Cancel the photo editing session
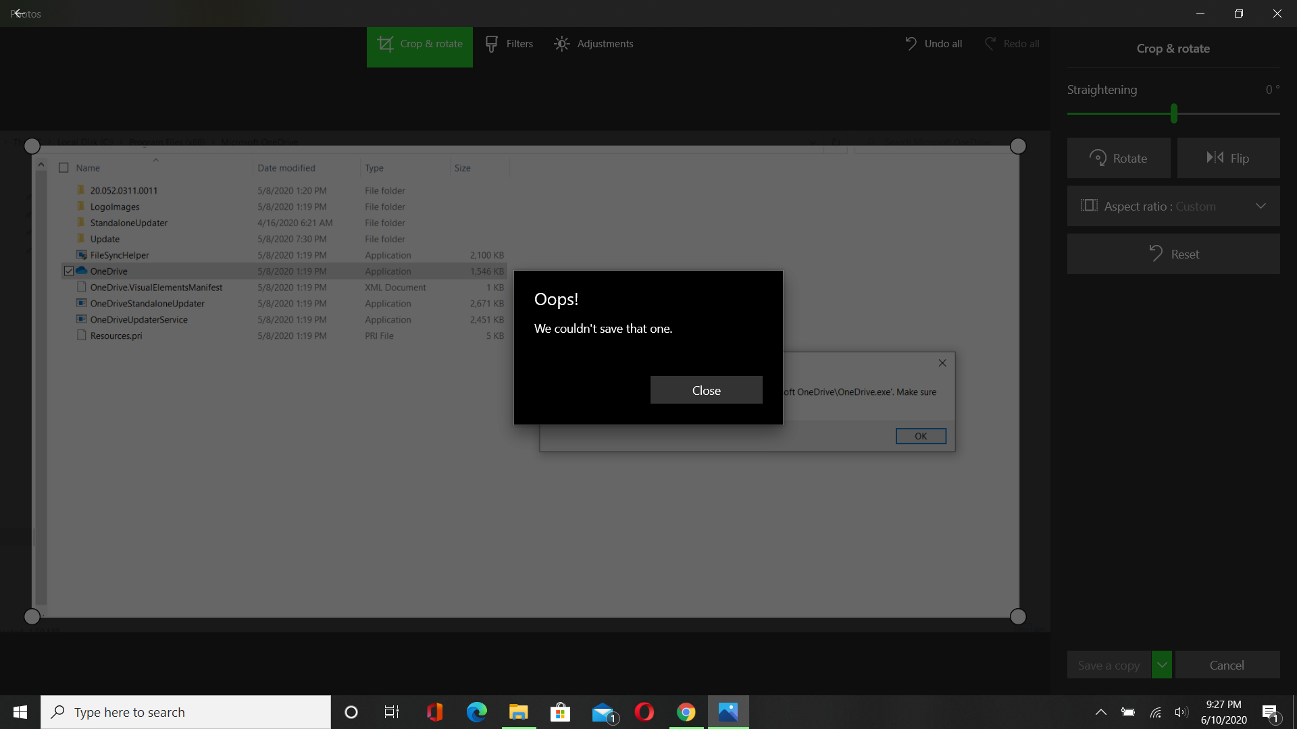This screenshot has height=729, width=1297. 1227,665
